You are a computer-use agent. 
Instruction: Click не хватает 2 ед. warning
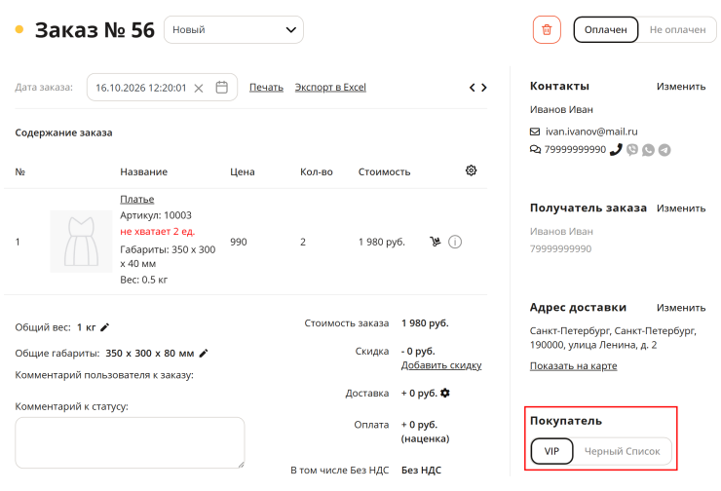pos(157,231)
